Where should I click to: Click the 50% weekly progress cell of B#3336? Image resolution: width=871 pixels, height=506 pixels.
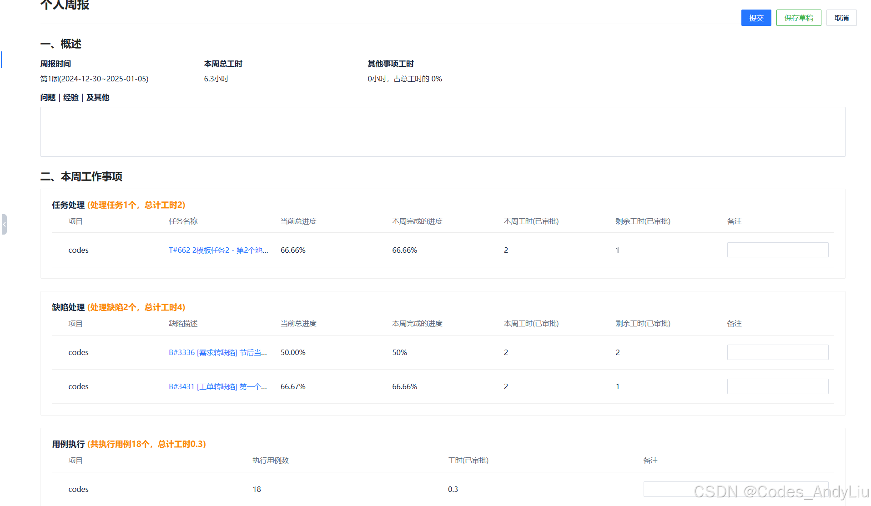point(399,352)
